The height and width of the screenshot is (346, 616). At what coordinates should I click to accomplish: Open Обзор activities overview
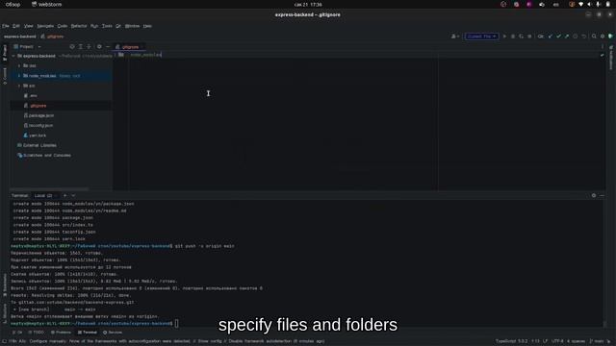[x=13, y=4]
